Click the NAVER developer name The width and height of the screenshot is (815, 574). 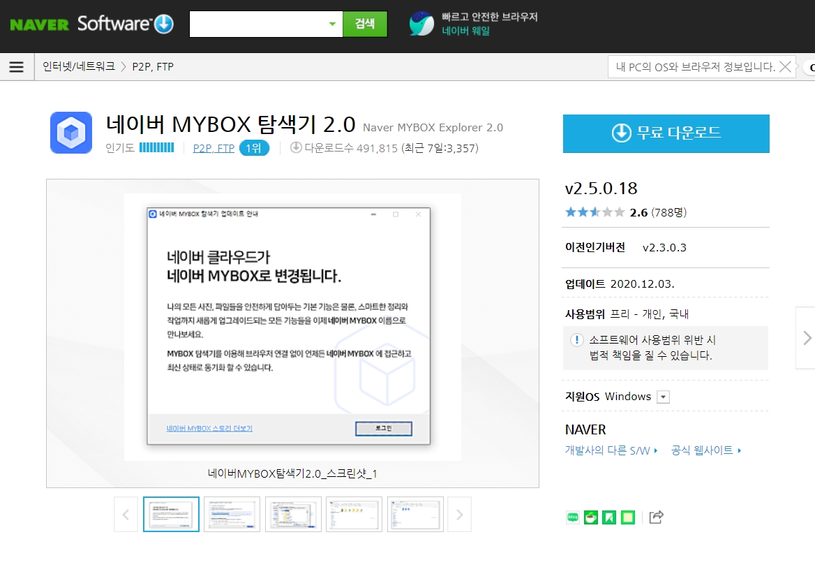585,429
